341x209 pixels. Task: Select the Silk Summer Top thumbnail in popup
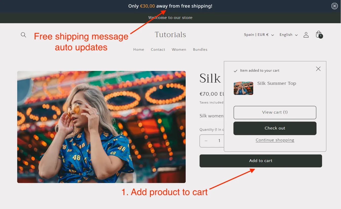[243, 88]
